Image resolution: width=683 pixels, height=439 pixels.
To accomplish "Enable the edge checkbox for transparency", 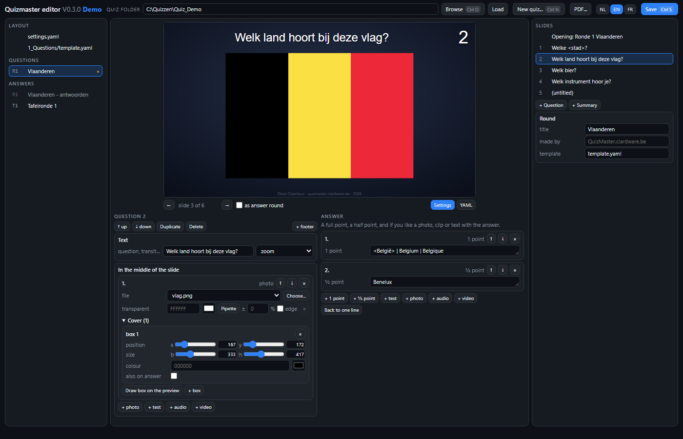I will 280,309.
